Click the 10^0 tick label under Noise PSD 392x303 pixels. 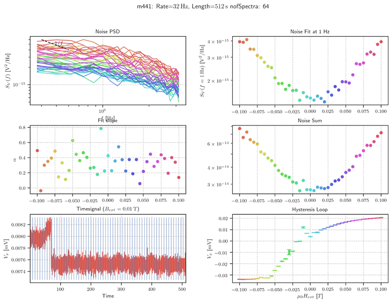102,111
